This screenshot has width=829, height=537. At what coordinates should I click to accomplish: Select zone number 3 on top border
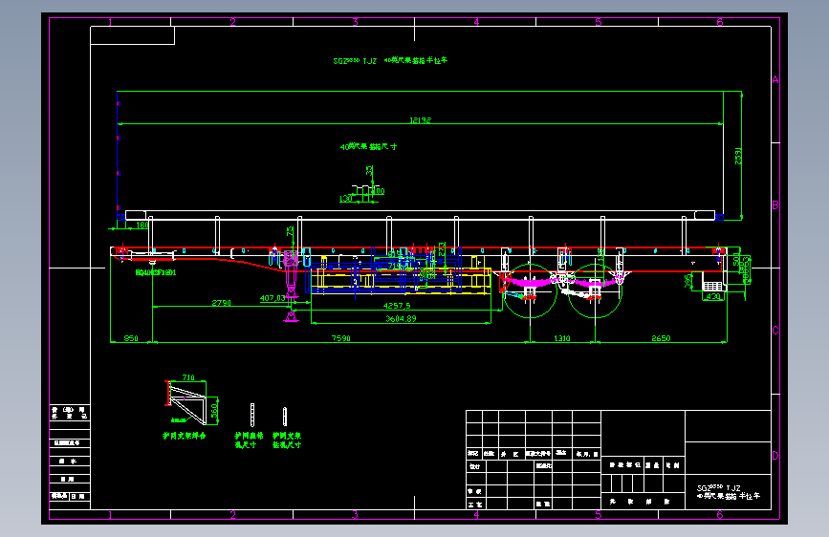pos(356,22)
